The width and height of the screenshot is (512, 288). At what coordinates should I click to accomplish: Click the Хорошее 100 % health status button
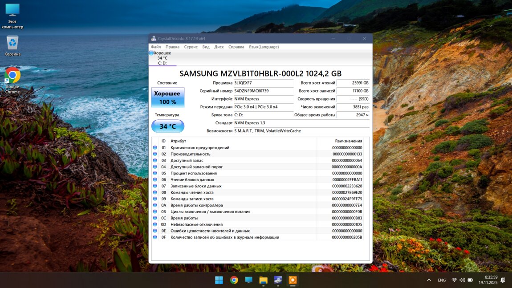click(167, 97)
